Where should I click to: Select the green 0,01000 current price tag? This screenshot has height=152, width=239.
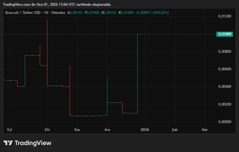225,34
